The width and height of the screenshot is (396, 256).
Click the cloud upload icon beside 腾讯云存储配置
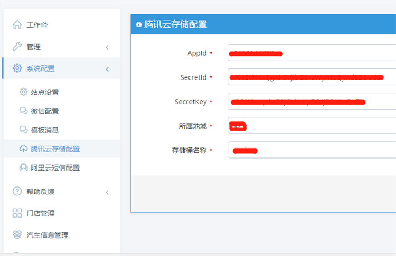[x=23, y=149]
